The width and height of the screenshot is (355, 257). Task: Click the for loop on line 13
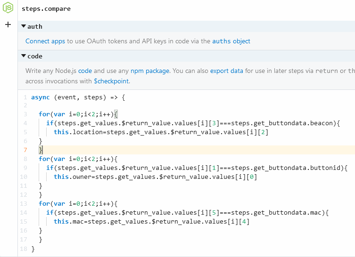tap(78, 204)
